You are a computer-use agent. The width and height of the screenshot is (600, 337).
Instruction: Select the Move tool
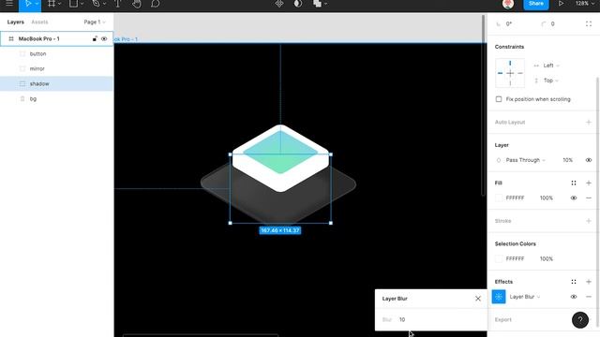(x=28, y=4)
